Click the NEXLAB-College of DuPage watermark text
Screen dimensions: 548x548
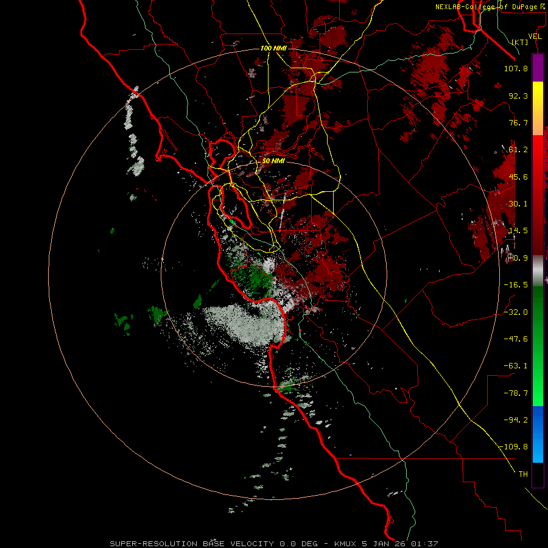pos(489,7)
